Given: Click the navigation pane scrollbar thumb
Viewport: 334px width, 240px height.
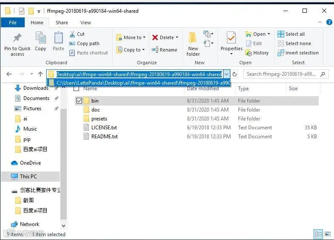Looking at the screenshot, I should tap(63, 164).
